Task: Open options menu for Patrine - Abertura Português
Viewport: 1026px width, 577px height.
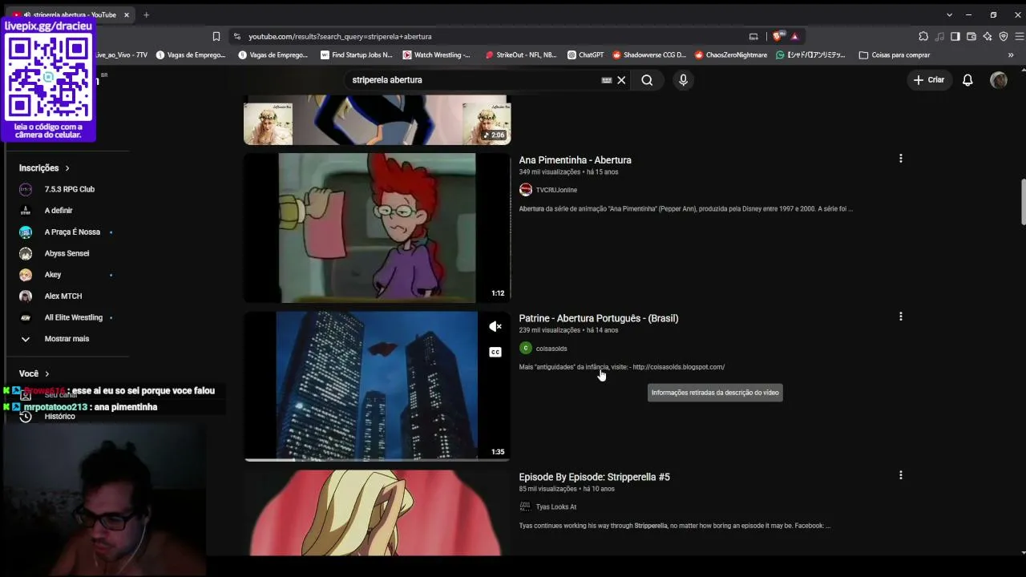Action: click(x=901, y=317)
